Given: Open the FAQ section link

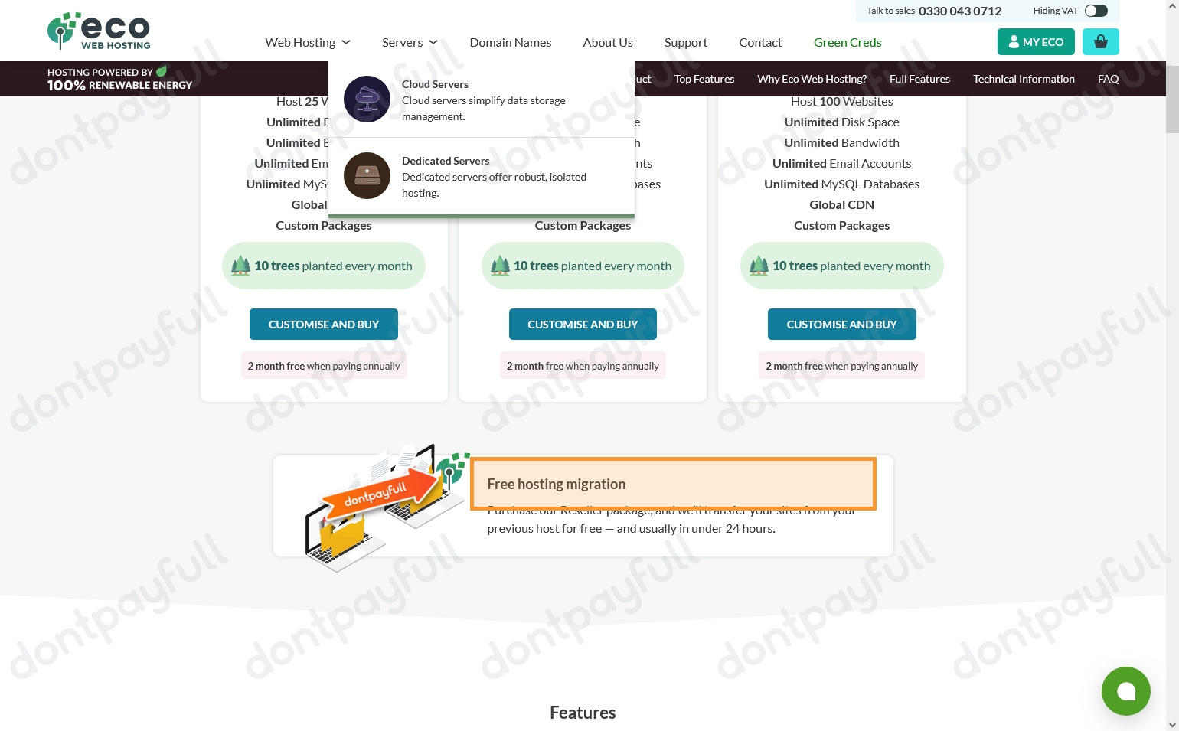Looking at the screenshot, I should pyautogui.click(x=1108, y=79).
